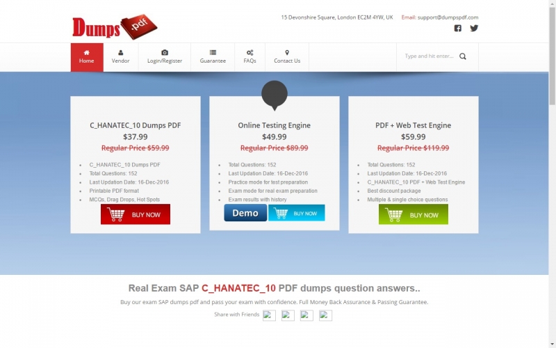This screenshot has width=556, height=348.
Task: Select 'PDF + Web Test Engine' card title
Action: pyautogui.click(x=414, y=125)
